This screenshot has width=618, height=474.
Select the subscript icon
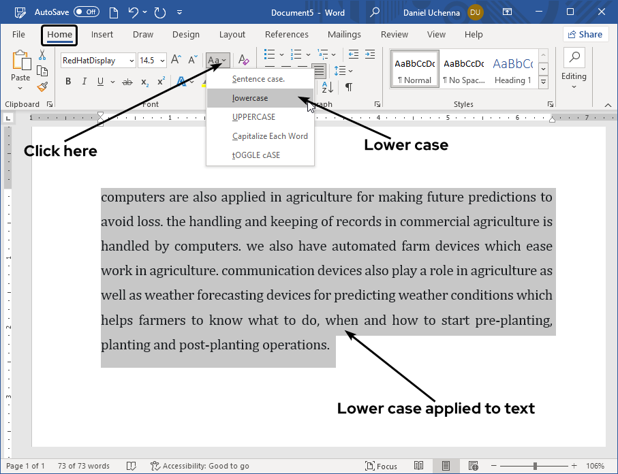(144, 82)
